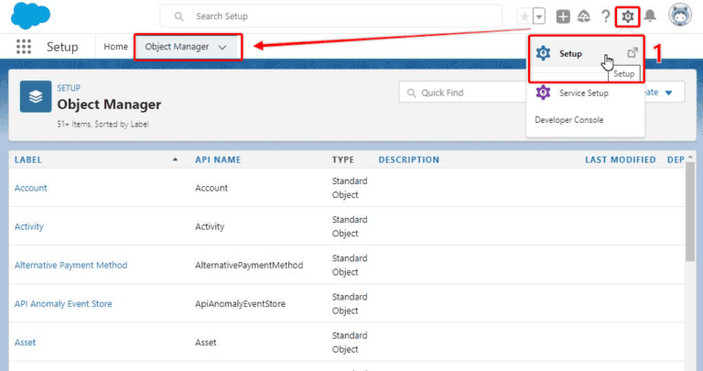Open the help question mark icon
The height and width of the screenshot is (371, 703).
click(605, 16)
